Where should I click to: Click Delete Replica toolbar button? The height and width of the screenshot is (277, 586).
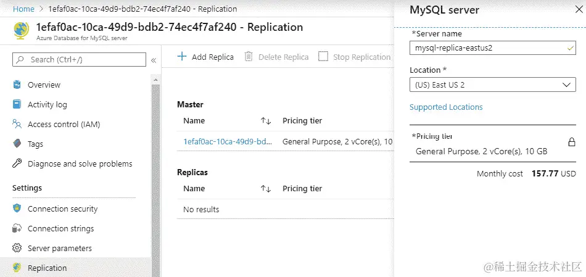[276, 57]
